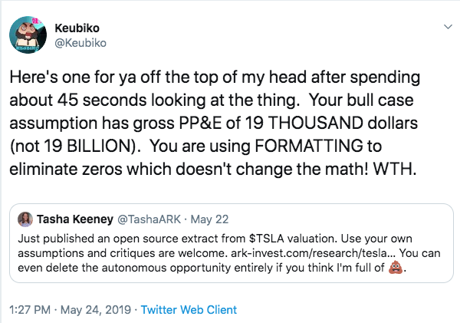Viewport: 460px width, 323px height.
Task: Click the poop emoji in quoted tweet
Action: tap(396, 269)
